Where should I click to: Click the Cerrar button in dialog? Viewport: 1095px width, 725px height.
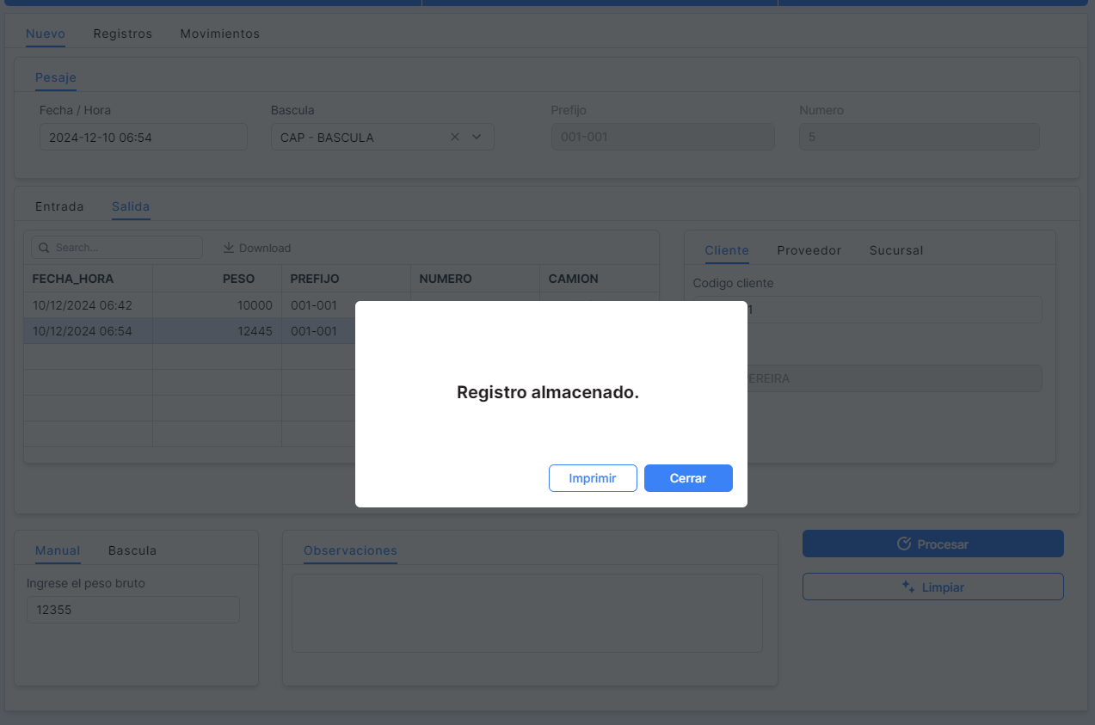click(688, 478)
